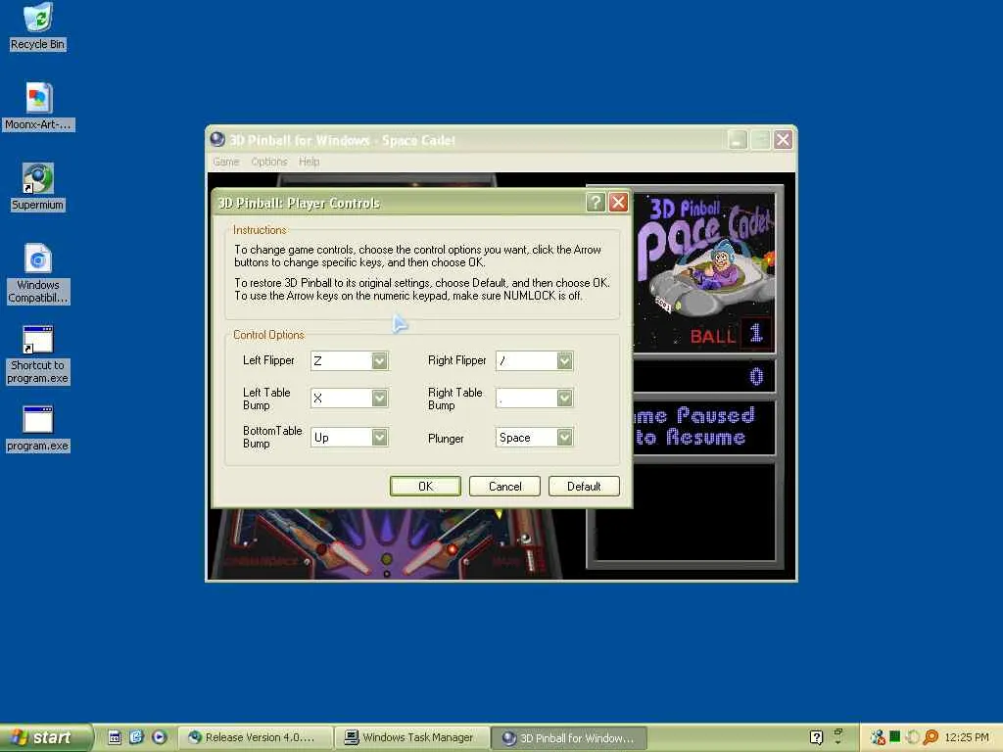
Task: Click the Cancel button
Action: (x=504, y=486)
